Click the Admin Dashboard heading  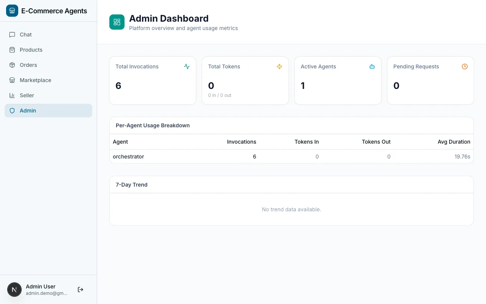point(169,18)
